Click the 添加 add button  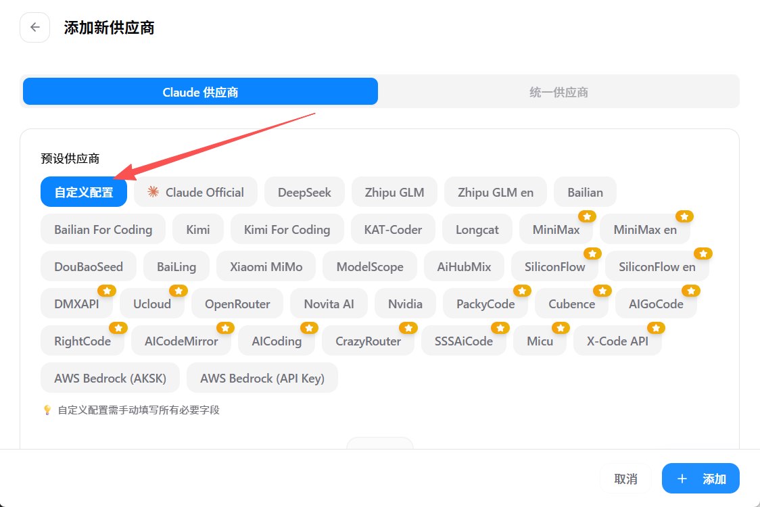(701, 479)
